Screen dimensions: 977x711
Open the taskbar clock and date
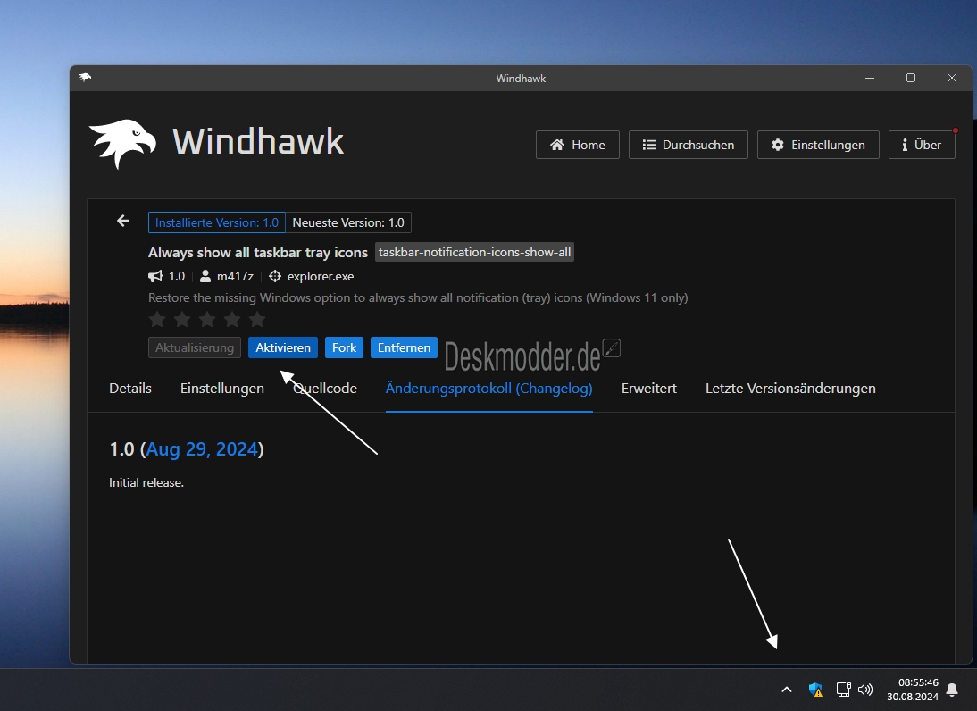pyautogui.click(x=913, y=690)
